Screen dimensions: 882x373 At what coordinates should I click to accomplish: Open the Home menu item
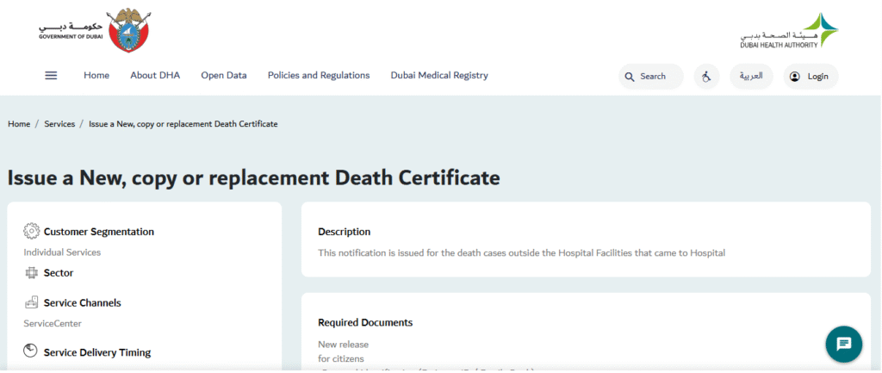pos(96,76)
